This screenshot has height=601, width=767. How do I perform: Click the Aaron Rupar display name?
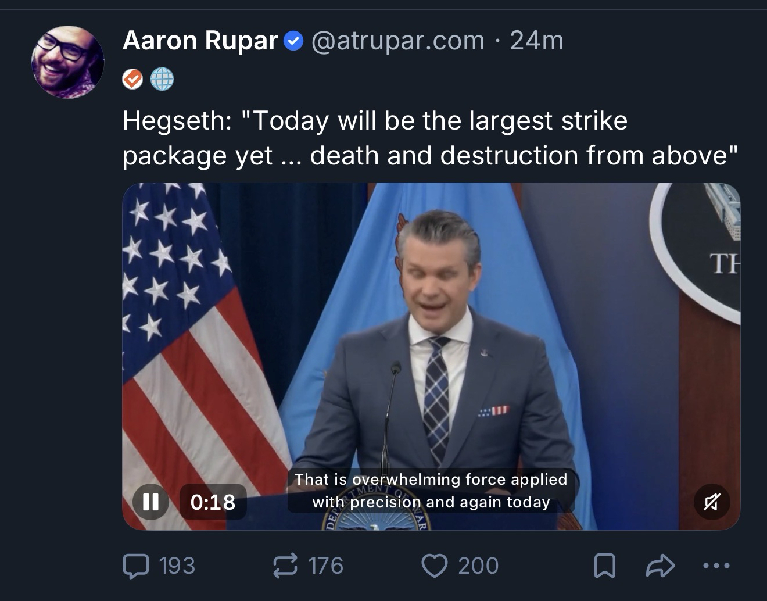pos(200,41)
